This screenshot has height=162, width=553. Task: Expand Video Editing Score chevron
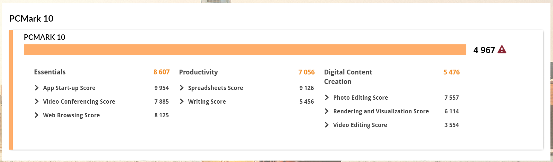coord(327,125)
